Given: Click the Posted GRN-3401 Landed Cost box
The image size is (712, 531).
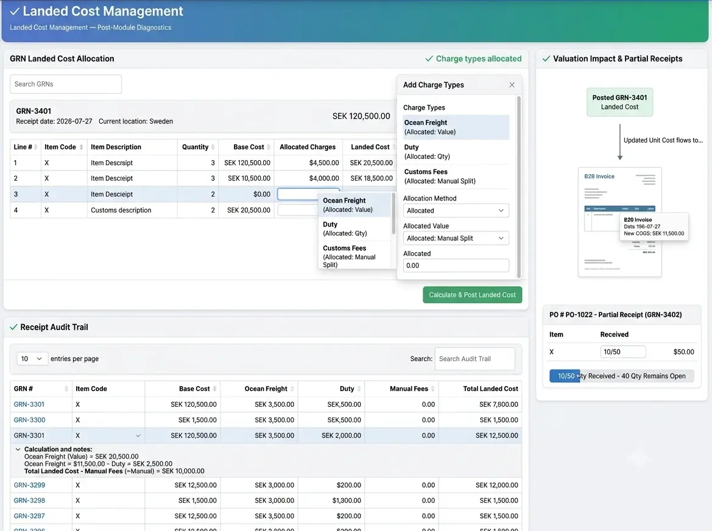Looking at the screenshot, I should (619, 102).
